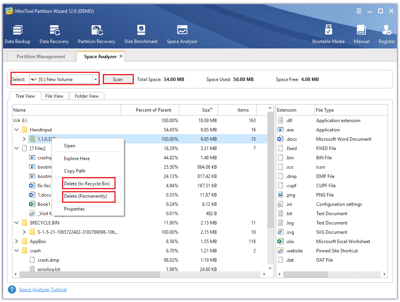The image size is (400, 302).
Task: Sort by the Name column header
Action: pyautogui.click(x=67, y=110)
